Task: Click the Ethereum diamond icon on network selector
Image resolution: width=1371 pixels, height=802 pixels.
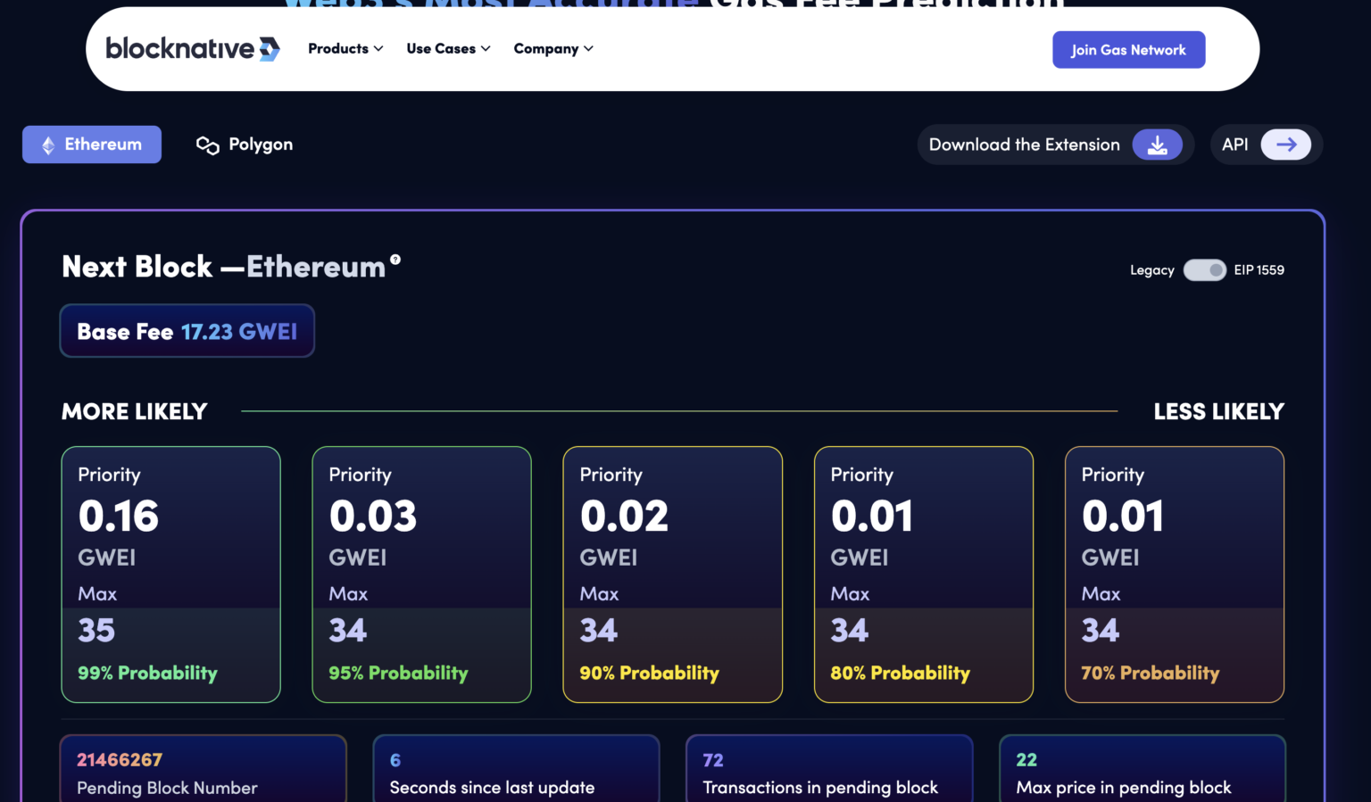Action: point(47,144)
